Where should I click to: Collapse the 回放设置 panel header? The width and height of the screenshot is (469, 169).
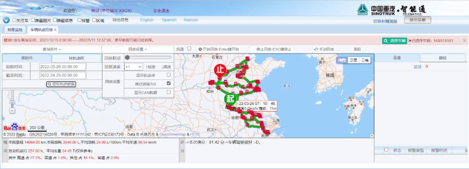[x=138, y=49]
